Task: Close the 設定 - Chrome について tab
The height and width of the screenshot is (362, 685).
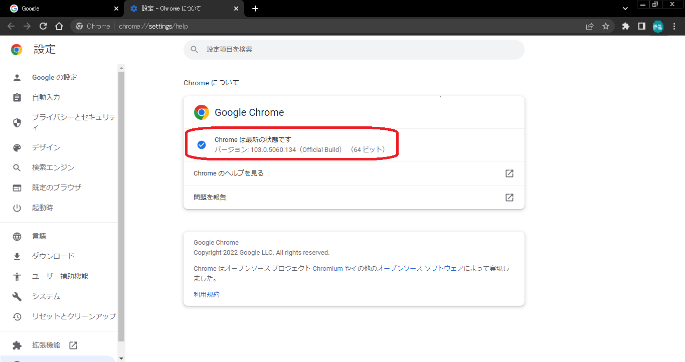Action: point(236,9)
